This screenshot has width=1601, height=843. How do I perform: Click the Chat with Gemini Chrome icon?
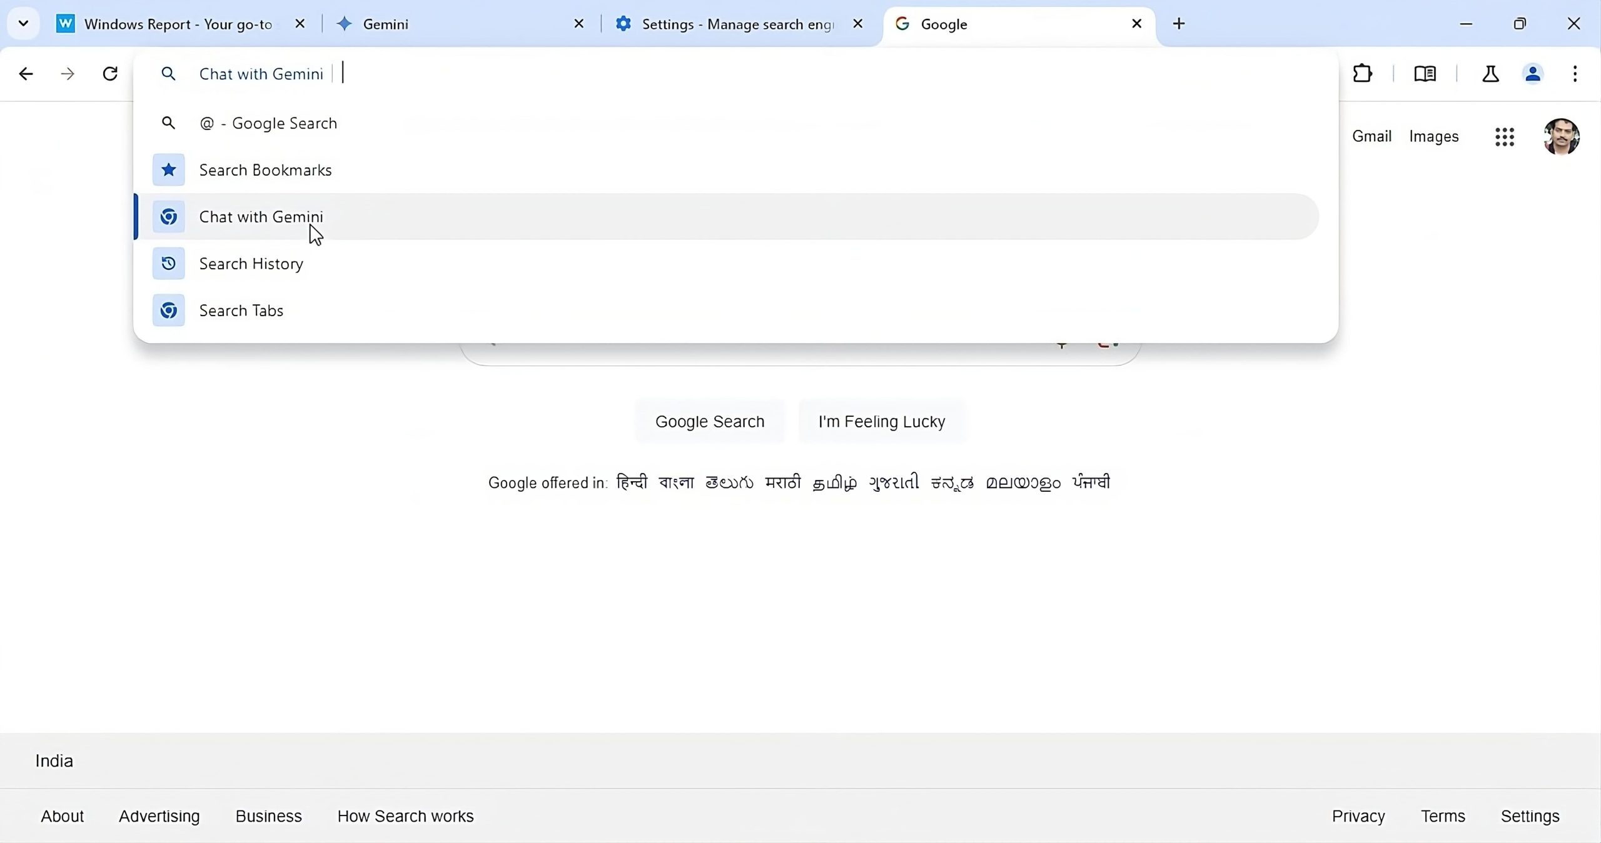click(168, 217)
